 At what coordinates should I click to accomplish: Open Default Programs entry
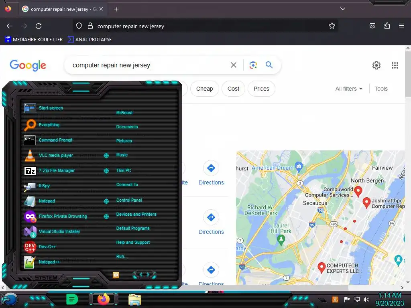132,228
